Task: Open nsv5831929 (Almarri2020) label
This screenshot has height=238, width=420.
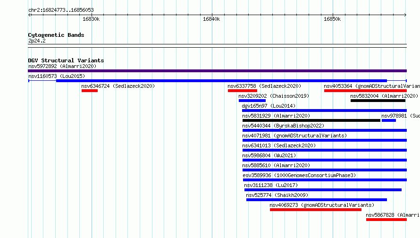Action: [276, 116]
